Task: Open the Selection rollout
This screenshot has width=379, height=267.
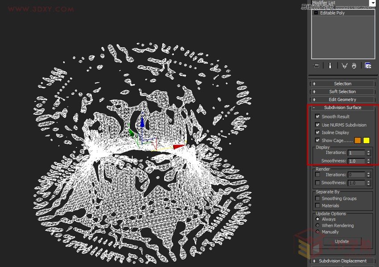Action: [x=342, y=83]
